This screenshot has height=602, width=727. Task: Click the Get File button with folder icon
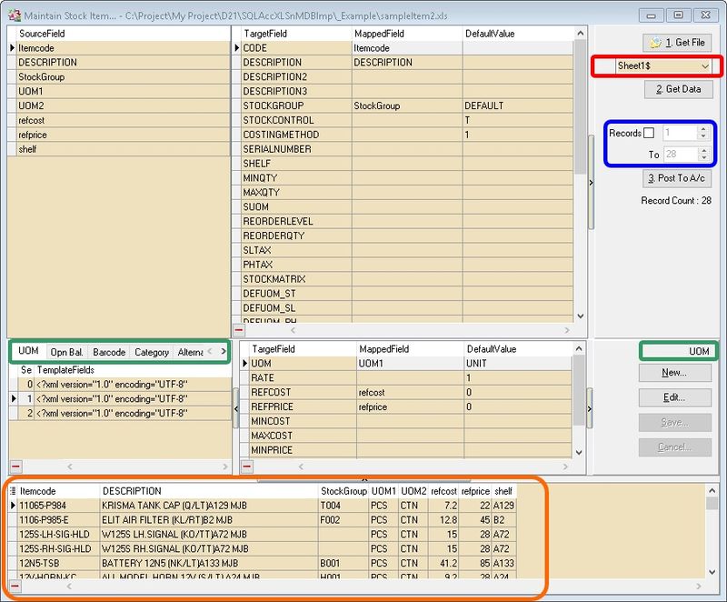[678, 43]
